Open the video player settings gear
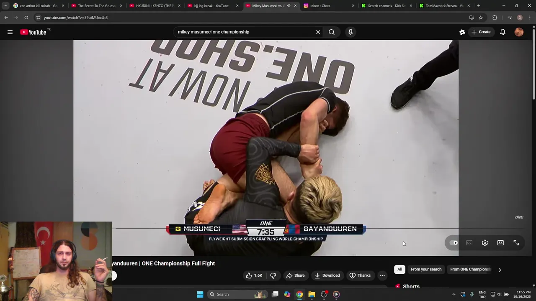This screenshot has width=536, height=301. click(485, 243)
